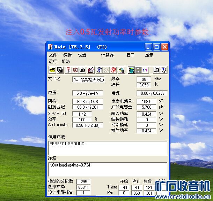Viewport: 213px width, 201px height.
Task: Open the 显示 menu
Action: (x=149, y=55)
